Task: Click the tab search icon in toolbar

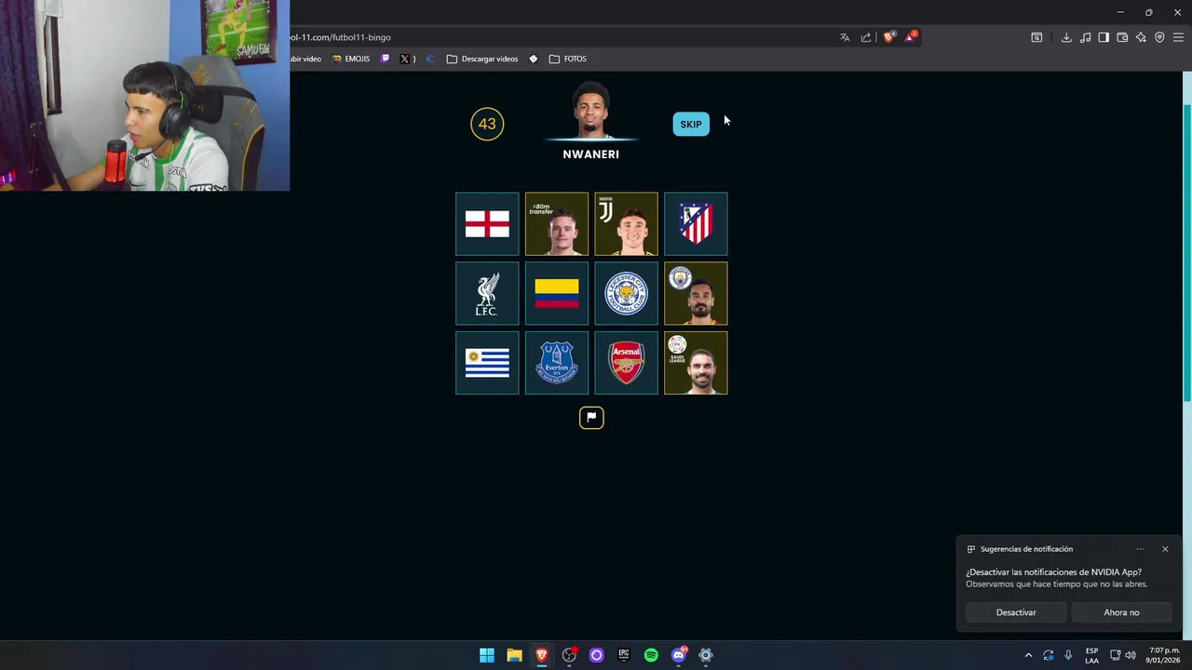Action: pyautogui.click(x=1036, y=37)
